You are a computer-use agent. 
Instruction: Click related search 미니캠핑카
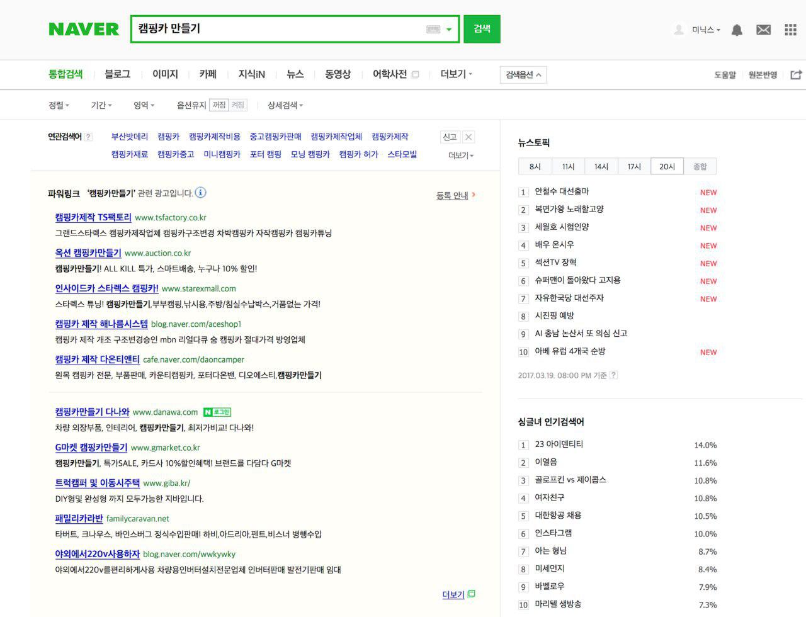tap(222, 154)
